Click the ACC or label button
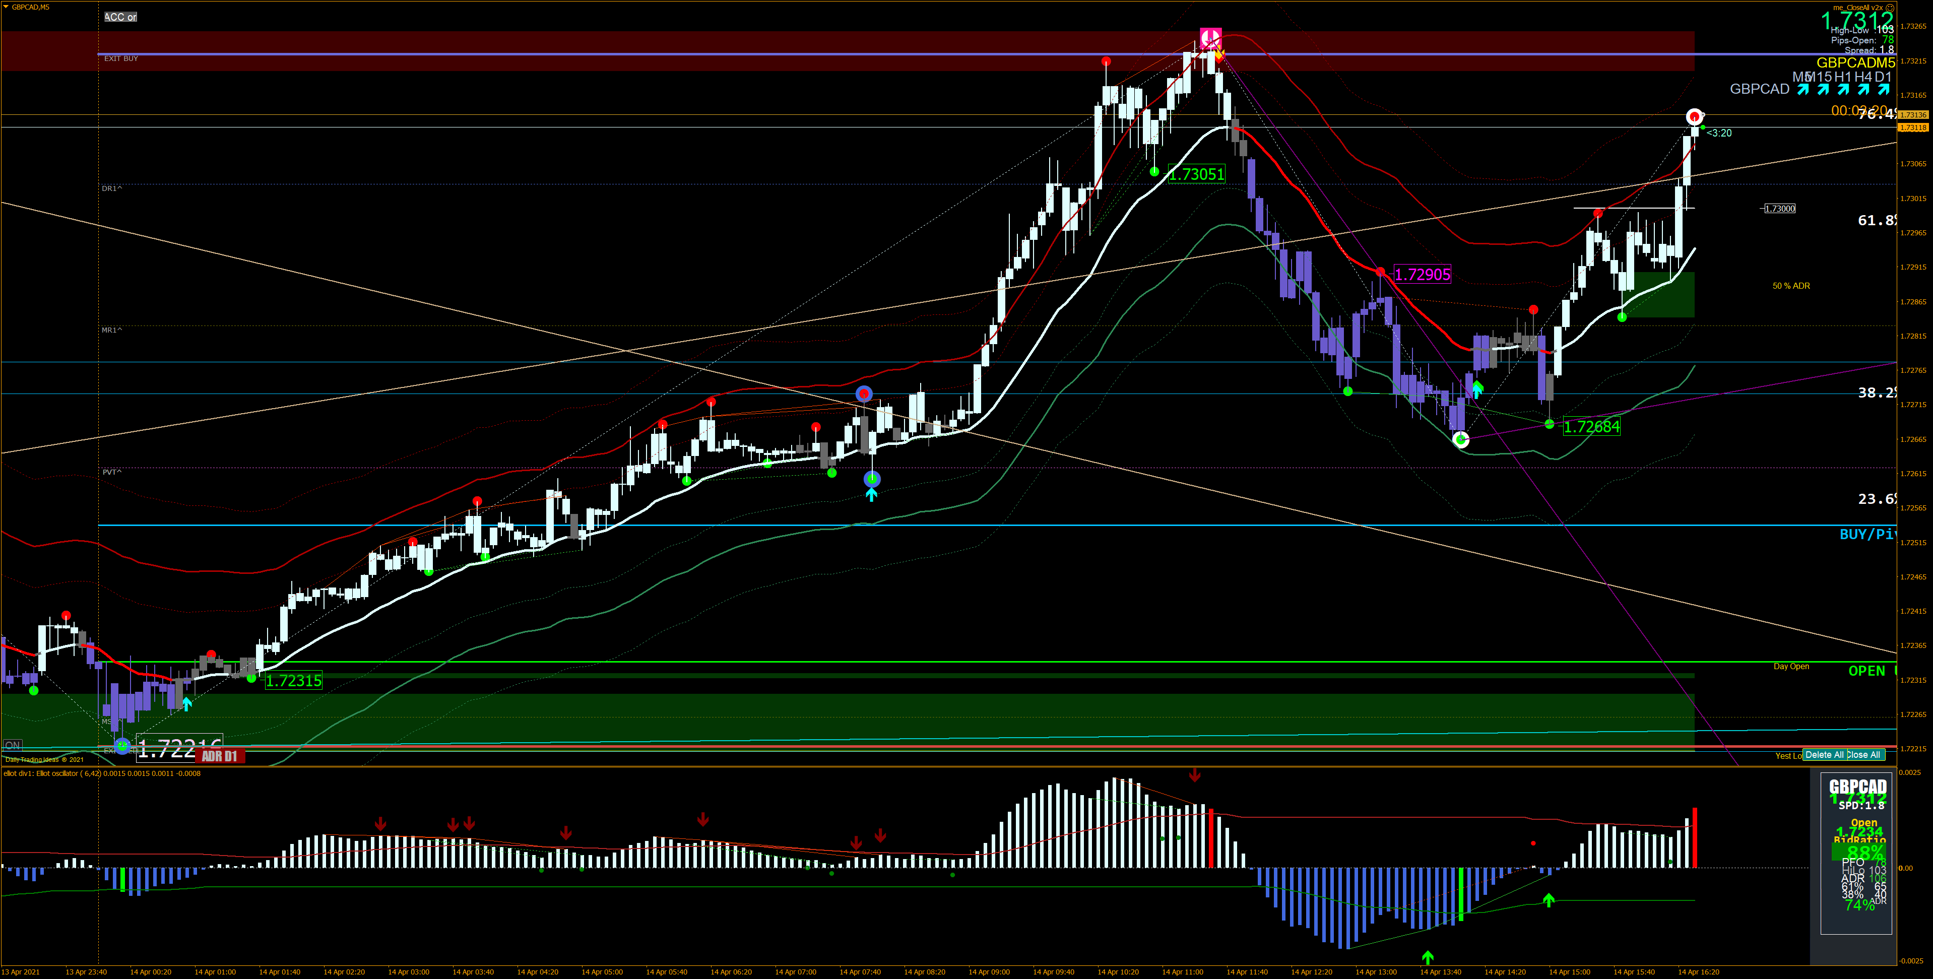The image size is (1933, 979). 120,17
